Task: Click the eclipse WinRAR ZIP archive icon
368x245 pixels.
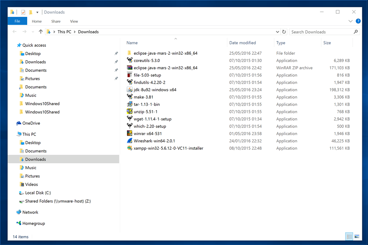Action: point(130,67)
